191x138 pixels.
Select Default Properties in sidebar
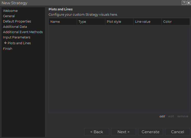[17, 21]
